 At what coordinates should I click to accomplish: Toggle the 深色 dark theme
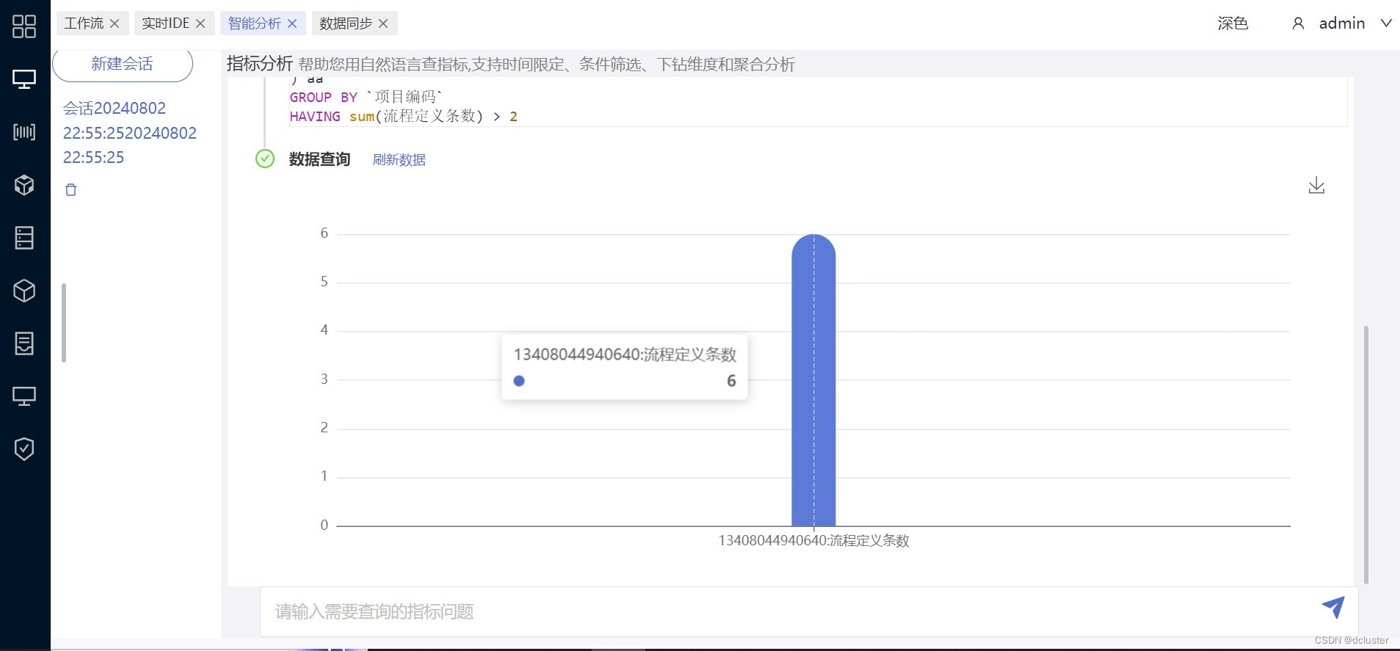click(1233, 23)
